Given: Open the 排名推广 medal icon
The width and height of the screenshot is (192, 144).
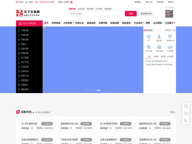Looking at the screenshot, I should pyautogui.click(x=159, y=37).
